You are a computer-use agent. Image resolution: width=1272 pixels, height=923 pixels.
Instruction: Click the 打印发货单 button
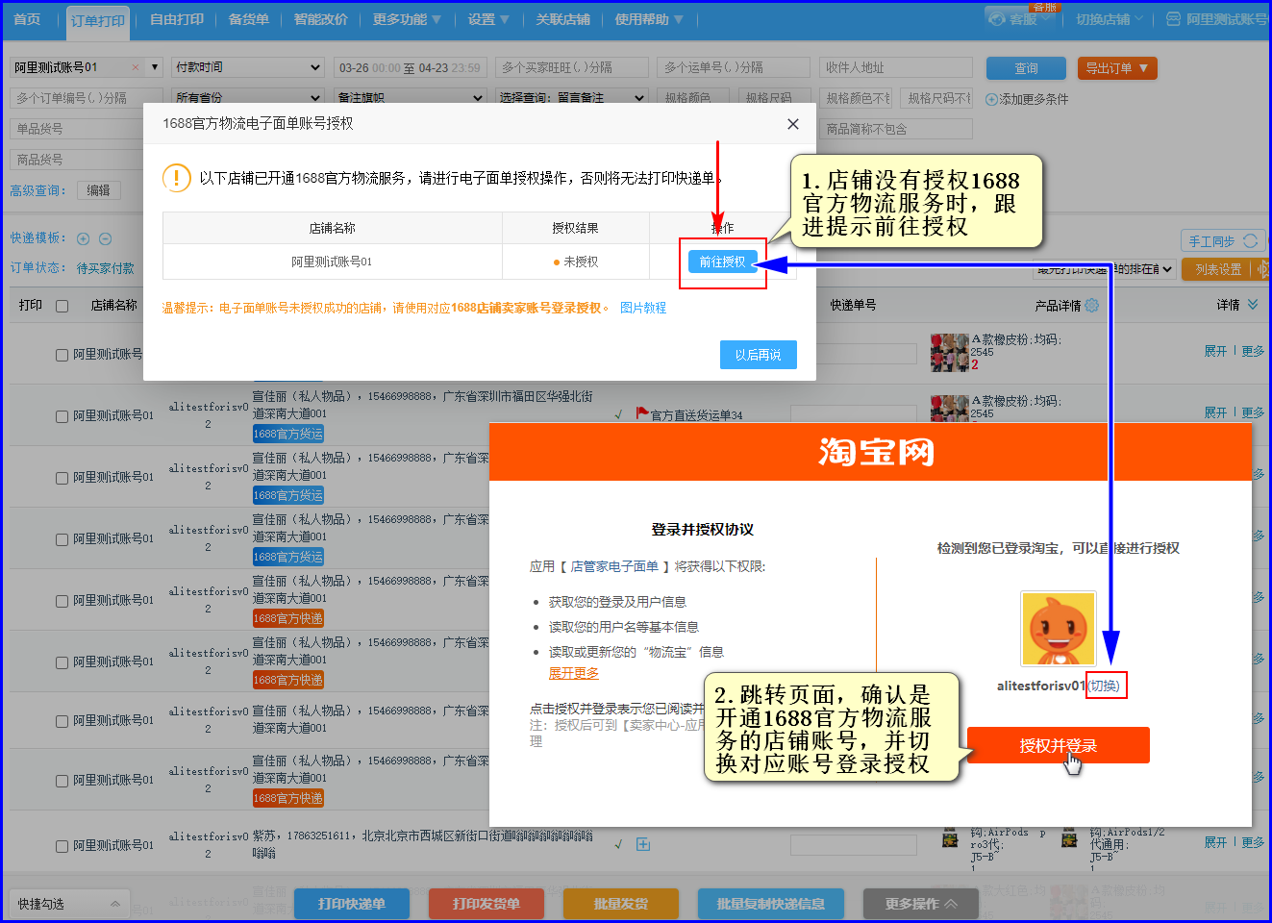(486, 904)
